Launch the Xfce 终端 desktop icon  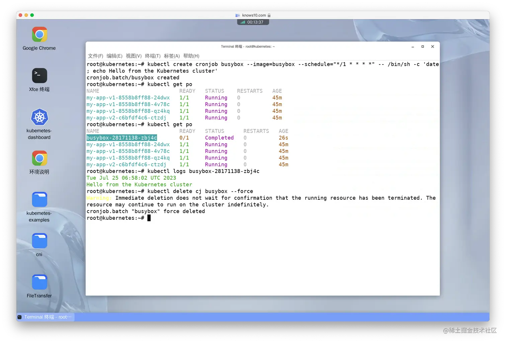pos(39,75)
